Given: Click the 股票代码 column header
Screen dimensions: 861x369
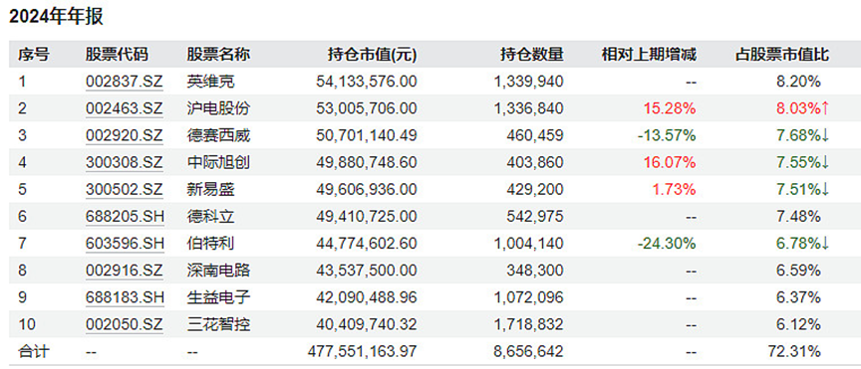Looking at the screenshot, I should click(117, 55).
